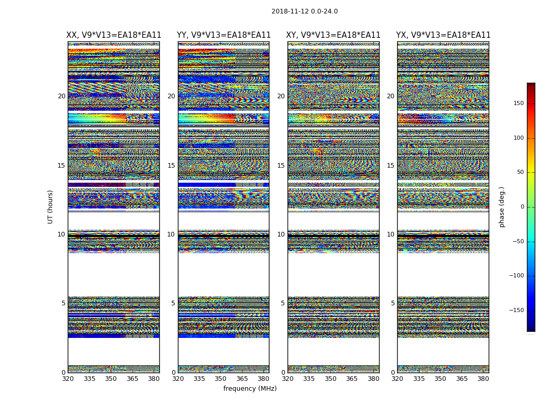This screenshot has height=414, width=543.
Task: Click the '5' UT tick of XY panel
Action: 283,303
